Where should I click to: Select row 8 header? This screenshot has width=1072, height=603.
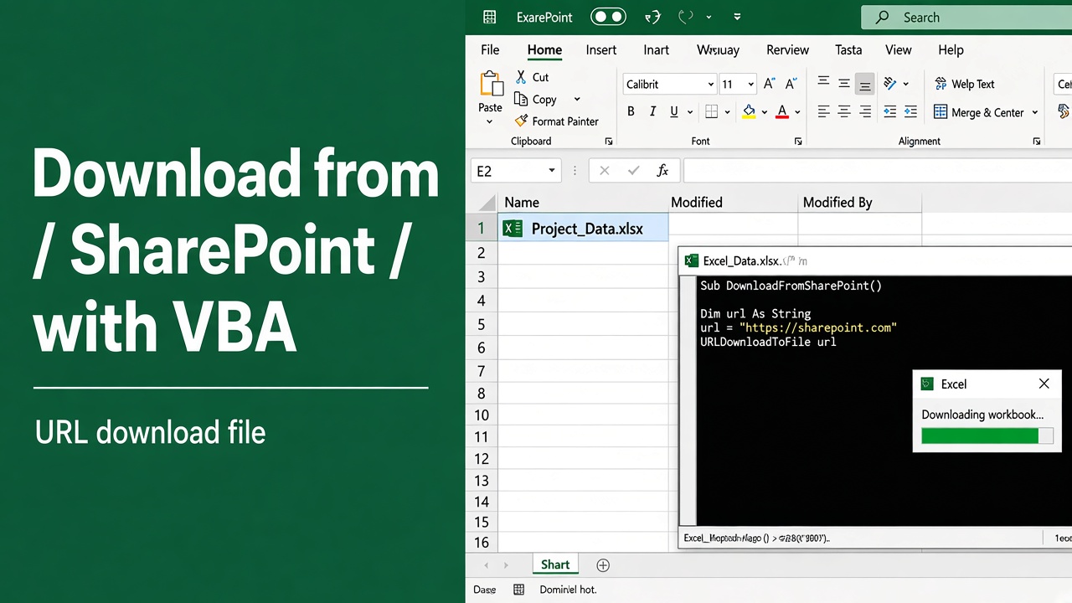(x=482, y=394)
